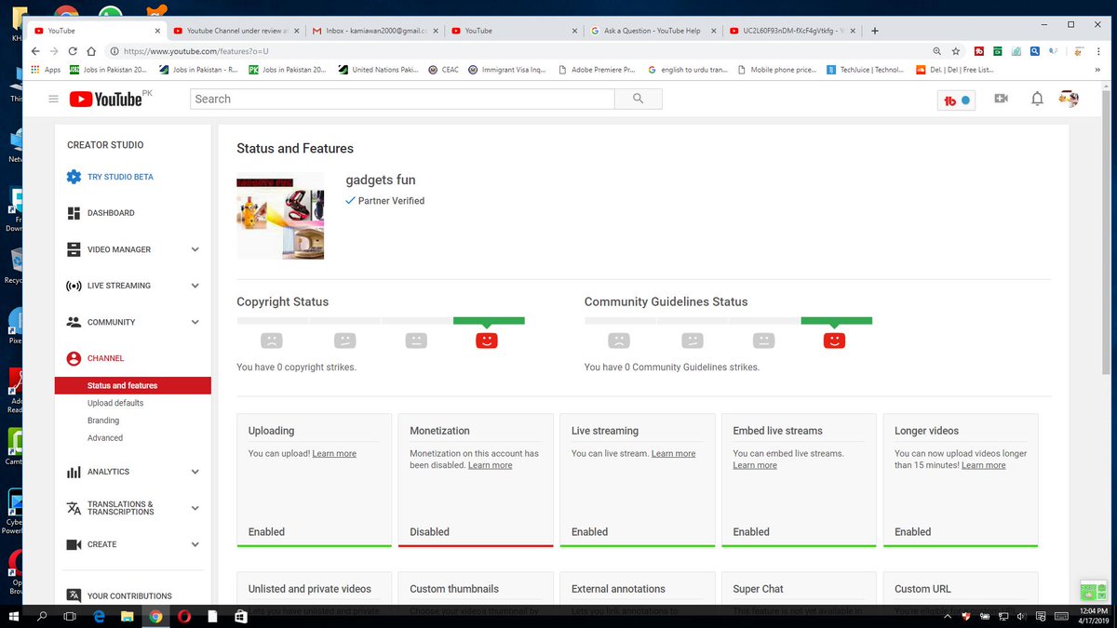Click Learn more in Monetization card
The height and width of the screenshot is (628, 1117).
coord(490,465)
